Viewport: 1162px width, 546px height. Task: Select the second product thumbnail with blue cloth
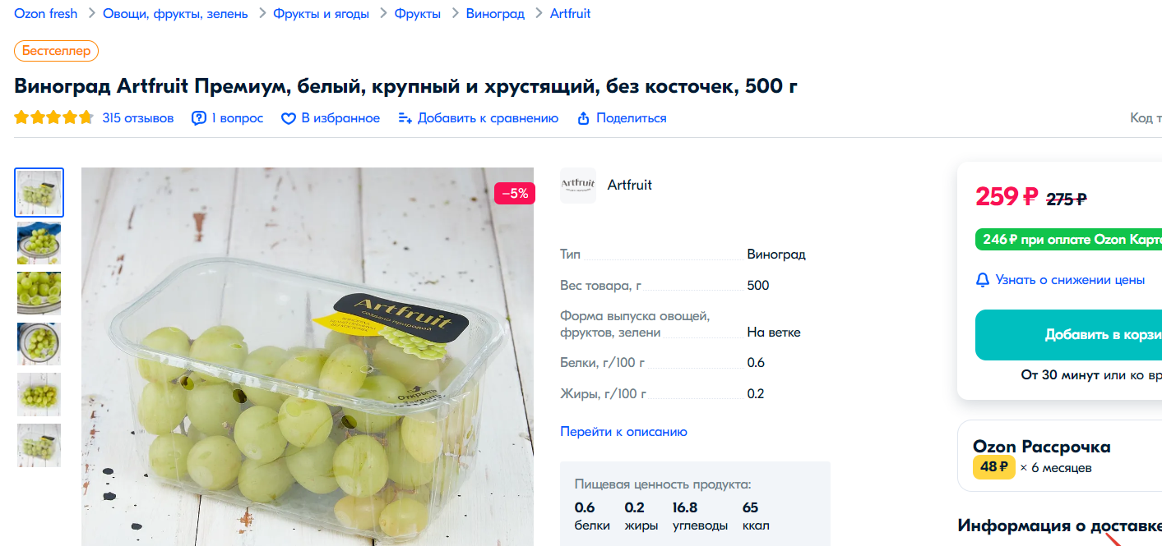coord(39,243)
